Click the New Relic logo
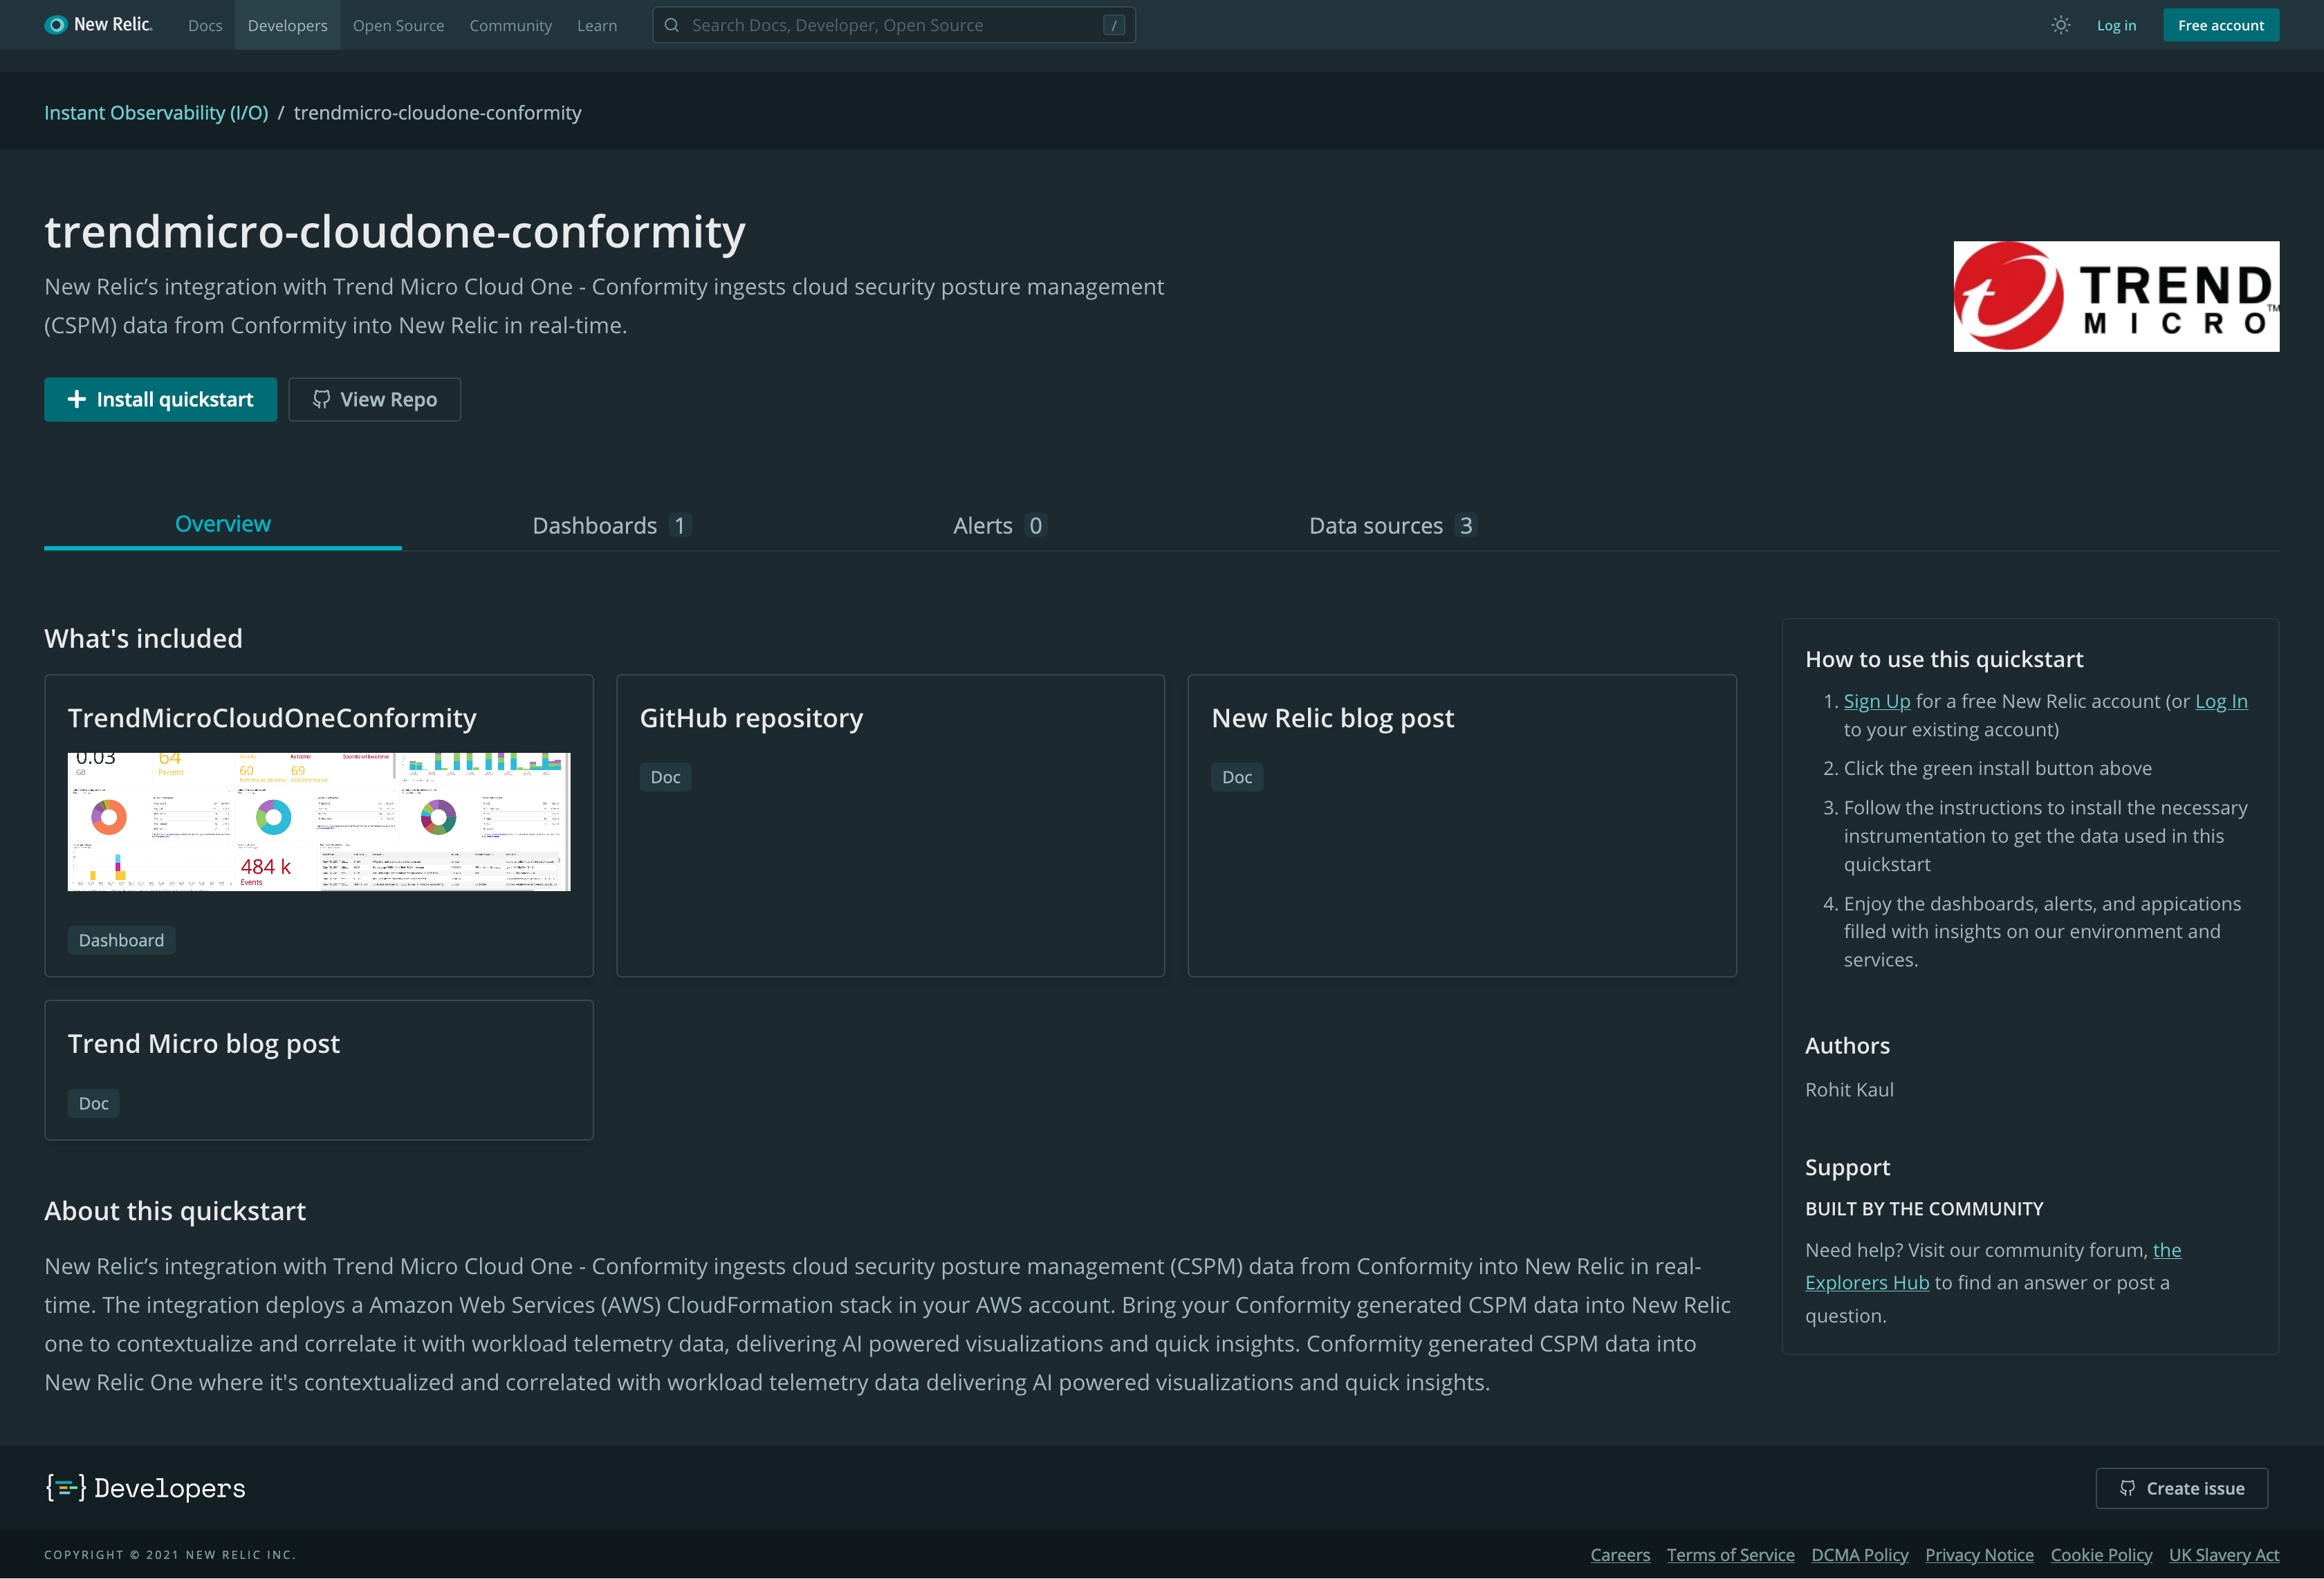 point(97,24)
